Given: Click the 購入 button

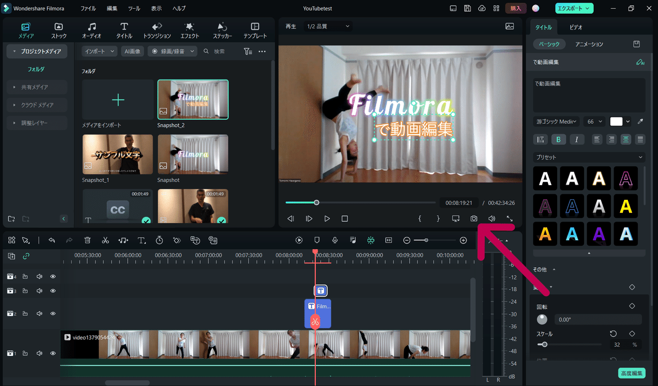Looking at the screenshot, I should [515, 8].
